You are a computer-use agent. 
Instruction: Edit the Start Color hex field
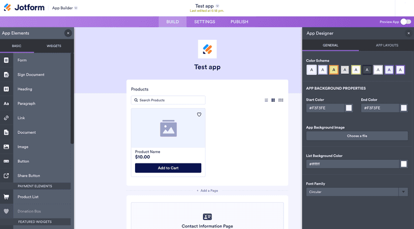click(326, 108)
